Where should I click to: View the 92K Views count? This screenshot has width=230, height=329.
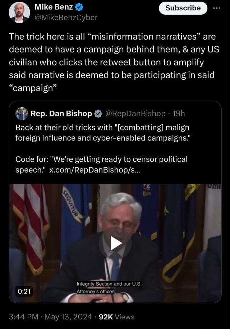coord(116,316)
